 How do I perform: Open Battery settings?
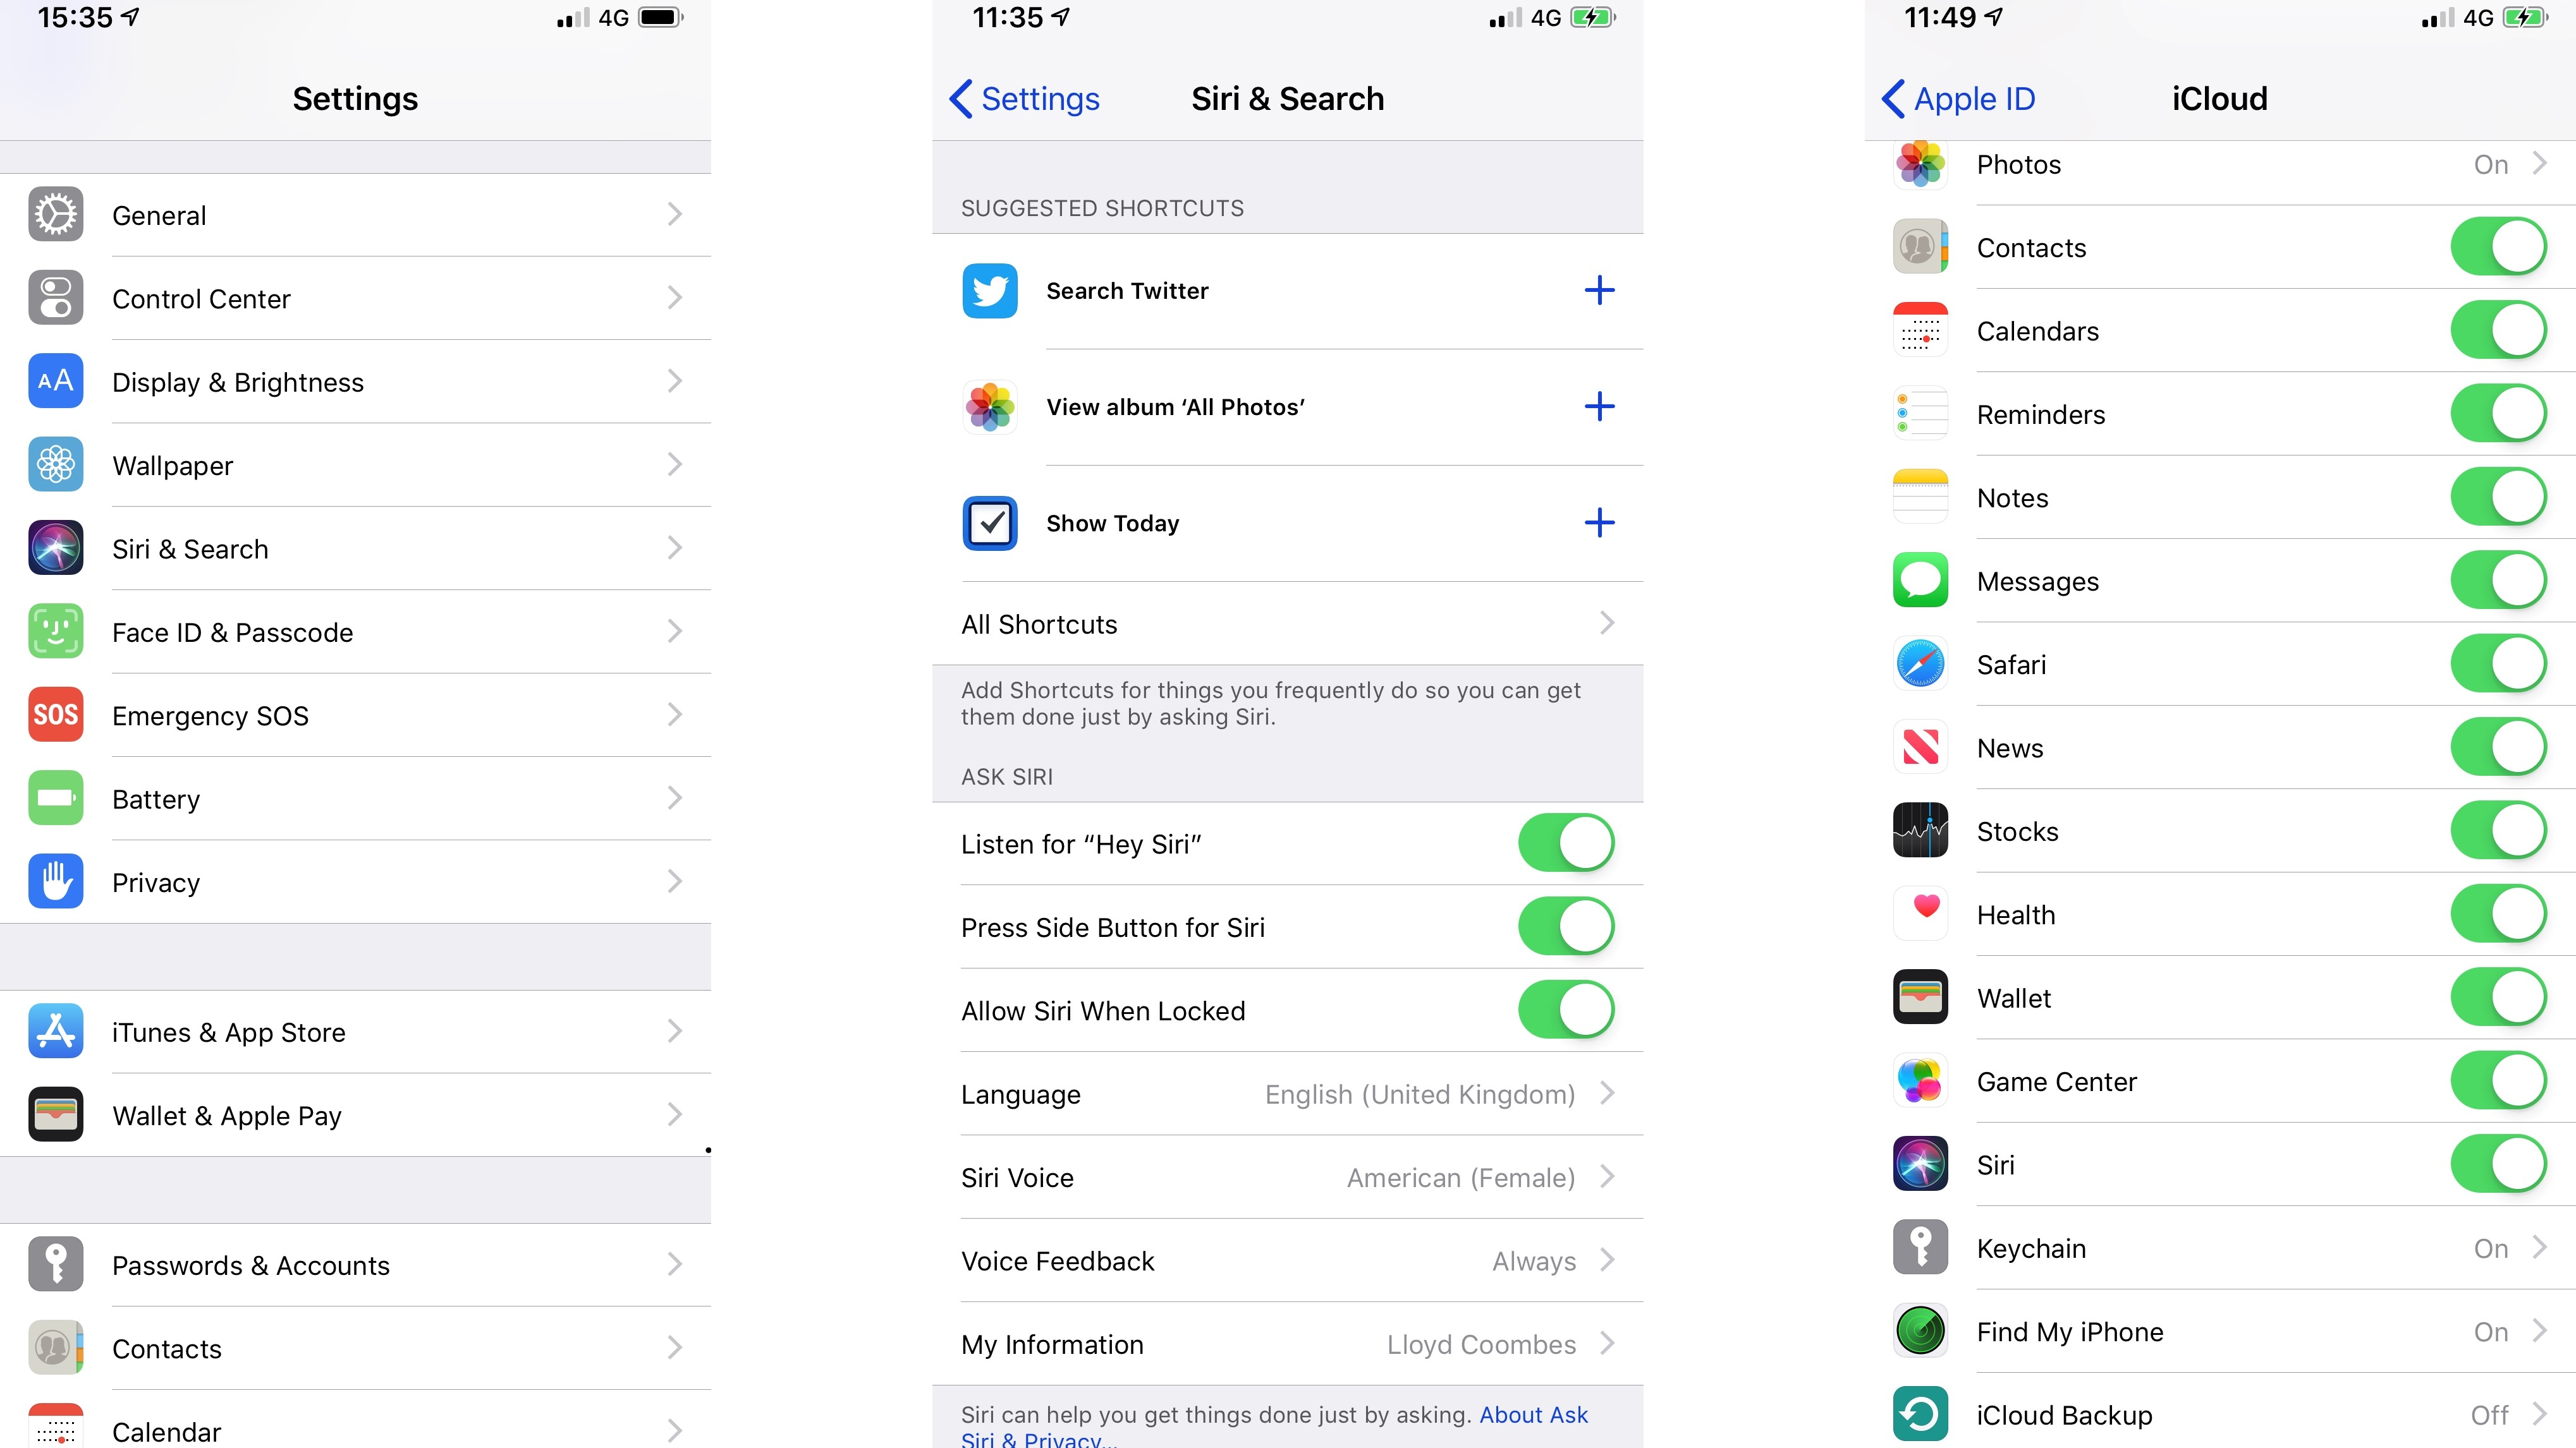[x=354, y=797]
